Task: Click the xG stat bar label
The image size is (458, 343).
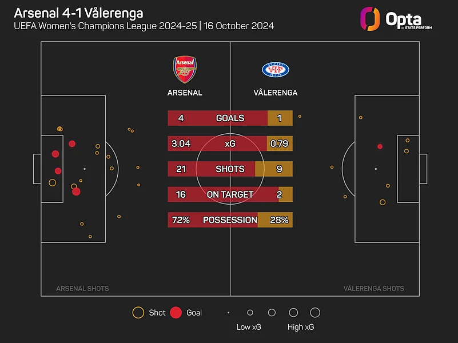Action: click(230, 143)
